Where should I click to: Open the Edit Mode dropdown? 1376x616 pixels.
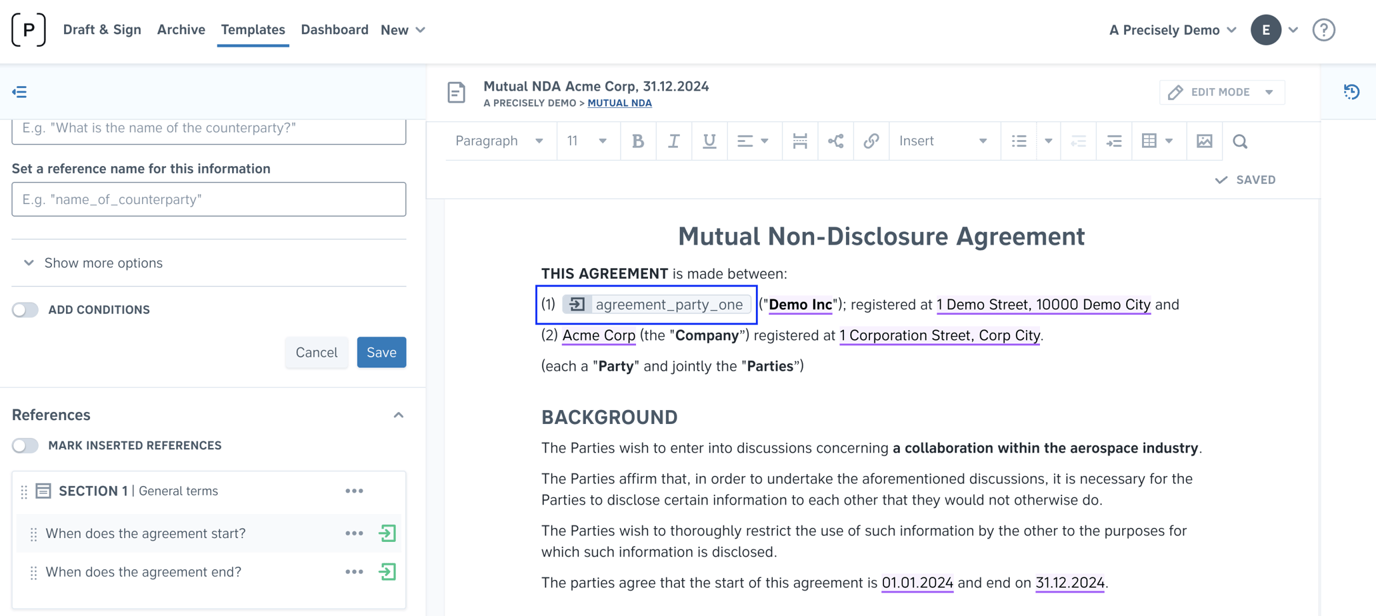tap(1221, 92)
